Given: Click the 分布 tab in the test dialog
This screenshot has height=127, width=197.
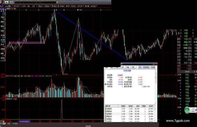Looking at the screenshot, I should [x=122, y=67].
